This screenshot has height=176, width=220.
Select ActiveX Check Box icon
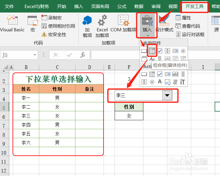(x=160, y=74)
